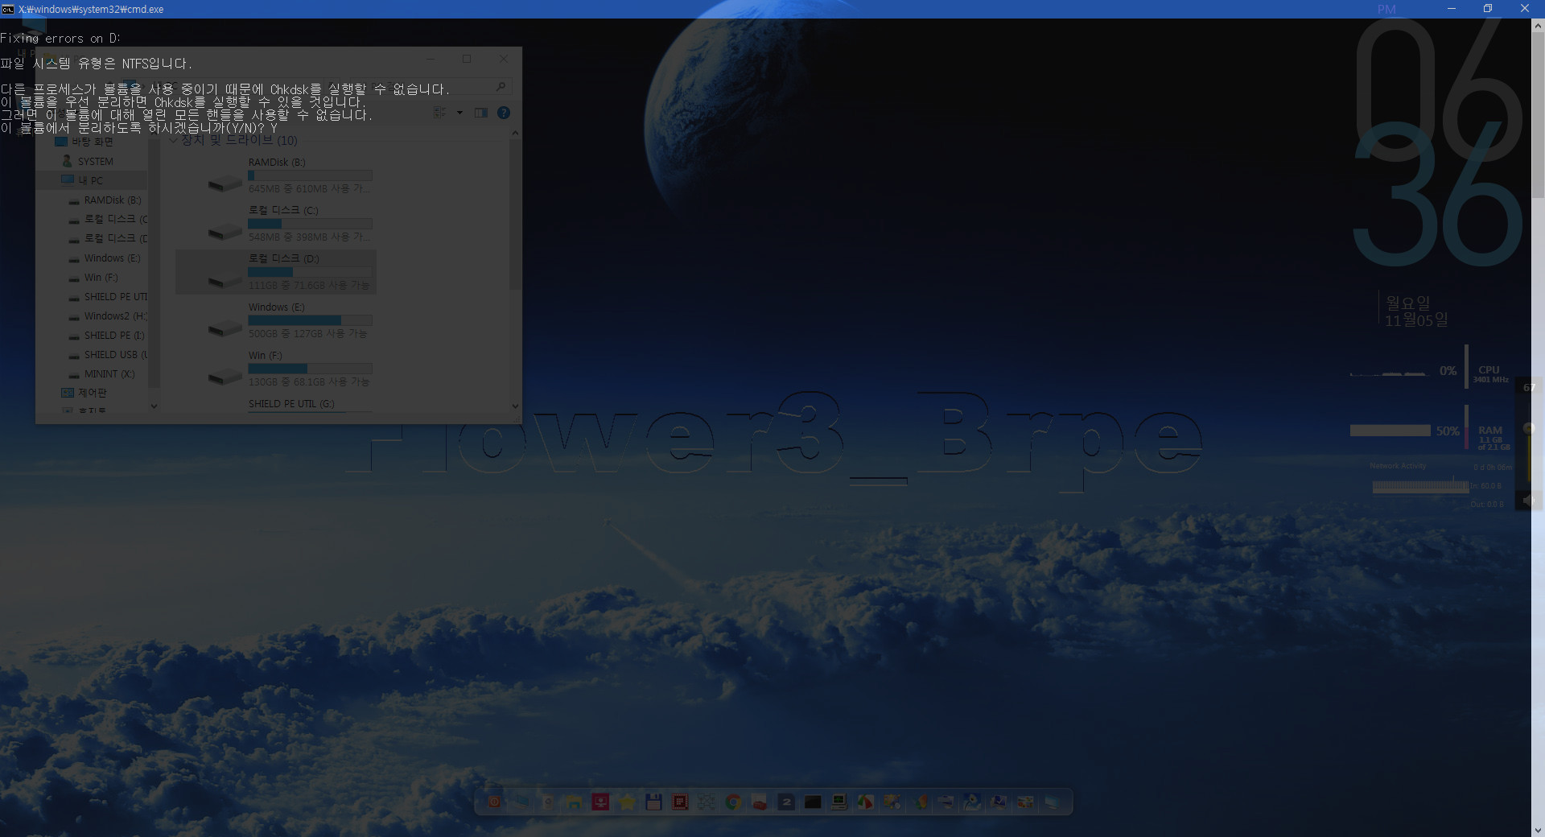Select SHIELD PE (I:) in the navigation tree
The image size is (1545, 837).
pos(107,335)
